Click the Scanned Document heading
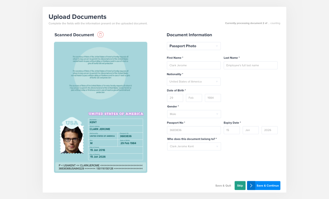329x199 pixels. pos(74,35)
